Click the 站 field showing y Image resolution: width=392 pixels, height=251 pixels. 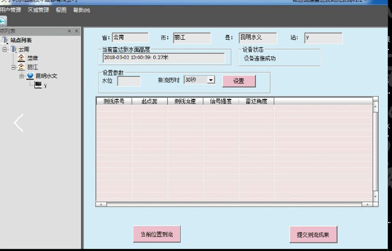[323, 38]
